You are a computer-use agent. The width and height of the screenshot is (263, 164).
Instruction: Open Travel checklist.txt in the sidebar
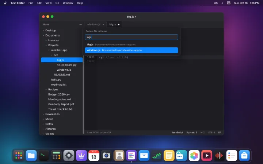[x=60, y=109]
